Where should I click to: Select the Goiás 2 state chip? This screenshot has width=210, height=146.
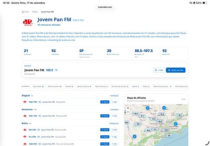click(x=146, y=87)
